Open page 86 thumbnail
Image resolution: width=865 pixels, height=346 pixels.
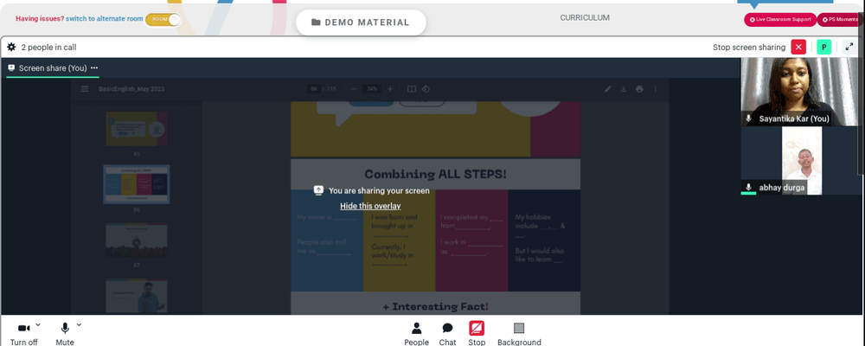(x=137, y=184)
